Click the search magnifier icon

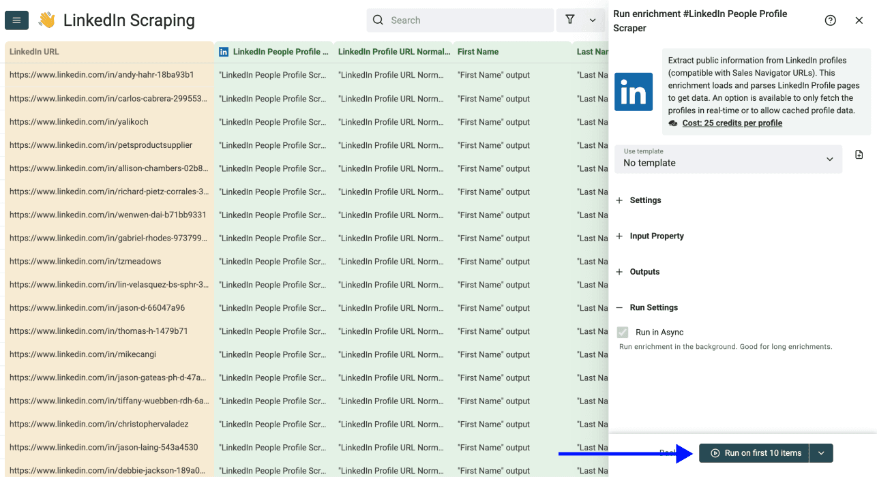(378, 20)
